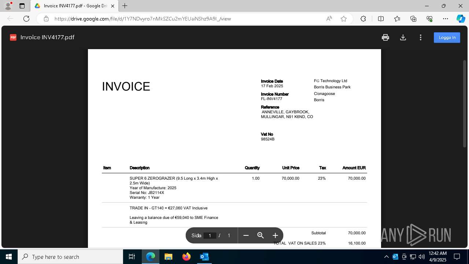The width and height of the screenshot is (469, 264).
Task: Open Edge Settings and more menu
Action: pyautogui.click(x=446, y=19)
